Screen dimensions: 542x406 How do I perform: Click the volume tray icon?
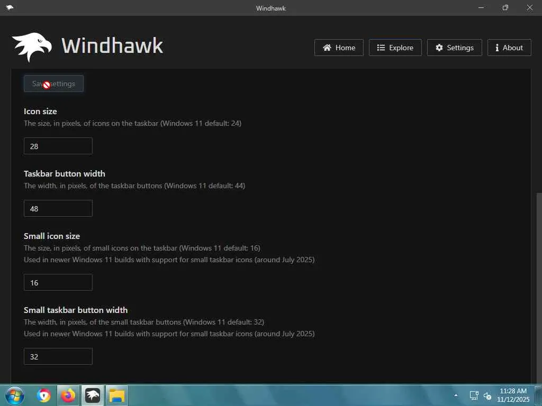point(487,396)
